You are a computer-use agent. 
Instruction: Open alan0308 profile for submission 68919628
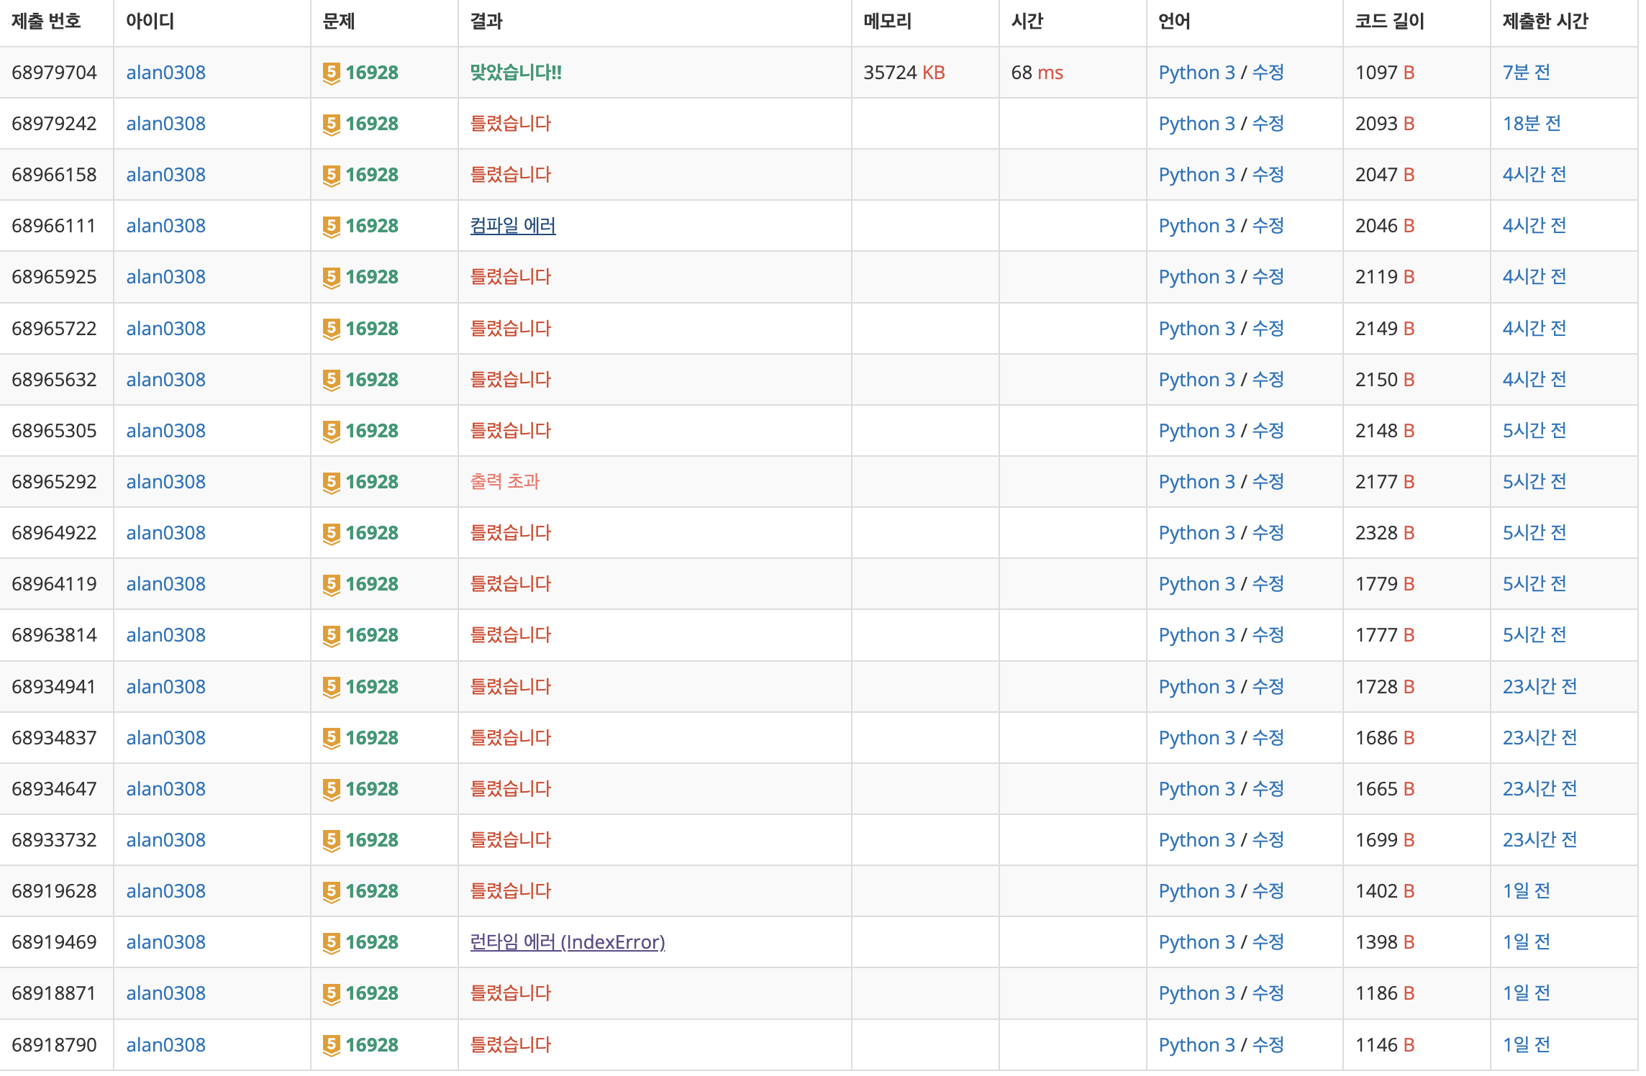click(x=165, y=891)
